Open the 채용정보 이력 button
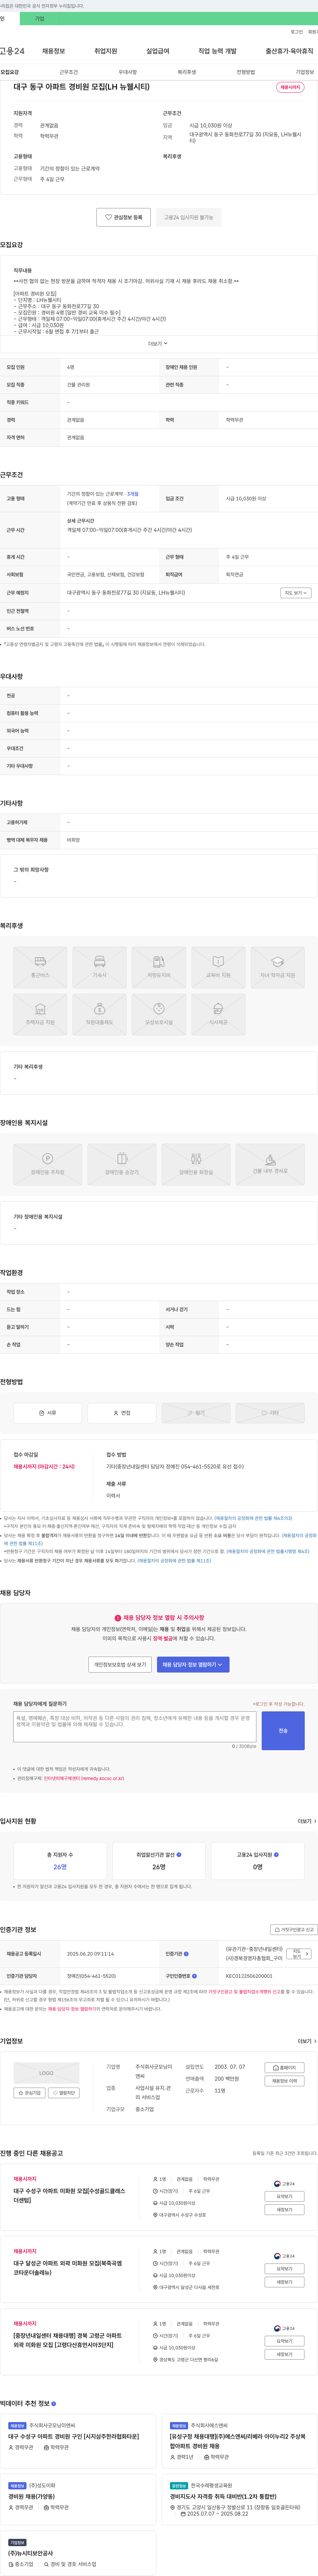This screenshot has height=2576, width=318. [x=284, y=2081]
